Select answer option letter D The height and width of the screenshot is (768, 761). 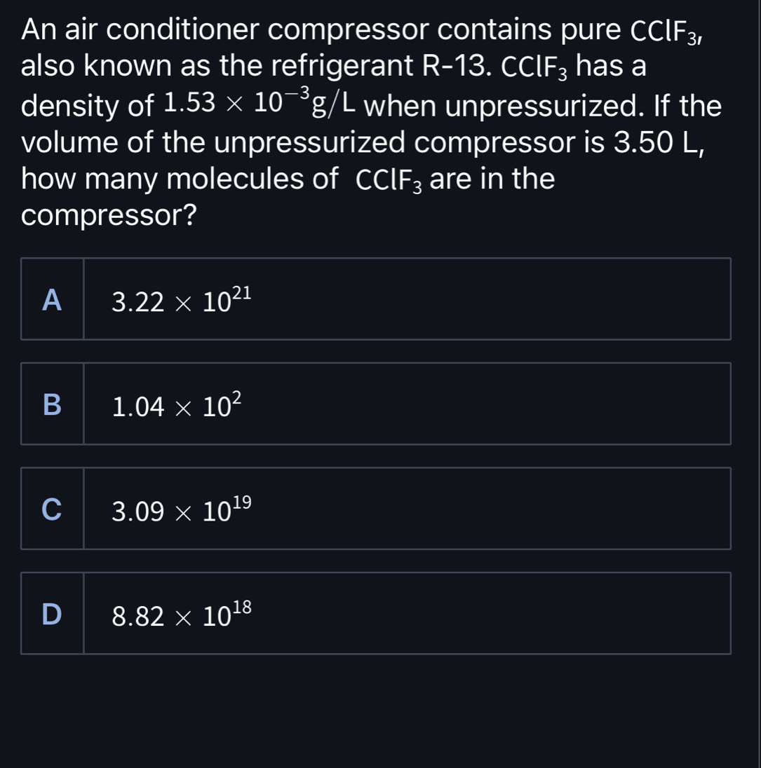(52, 614)
